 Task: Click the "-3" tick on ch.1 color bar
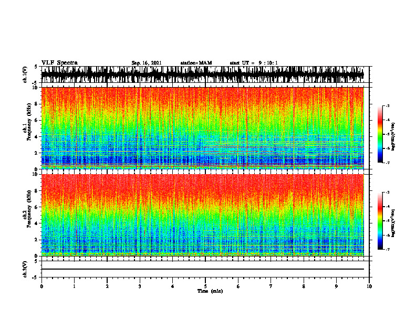click(388, 105)
